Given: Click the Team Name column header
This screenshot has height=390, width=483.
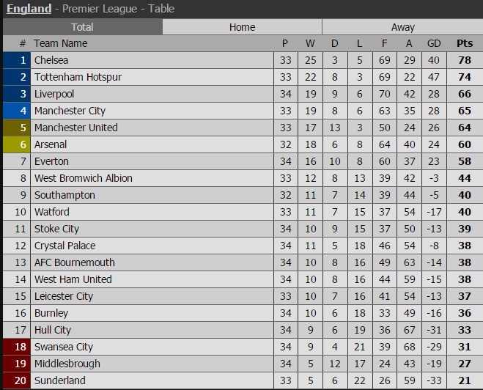Looking at the screenshot, I should click(61, 43).
